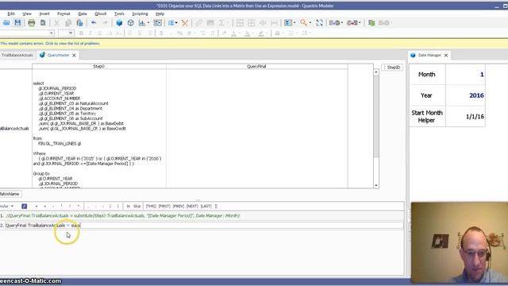Image resolution: width=508 pixels, height=286 pixels.
Task: Open the Tools menu
Action: [x=119, y=14]
